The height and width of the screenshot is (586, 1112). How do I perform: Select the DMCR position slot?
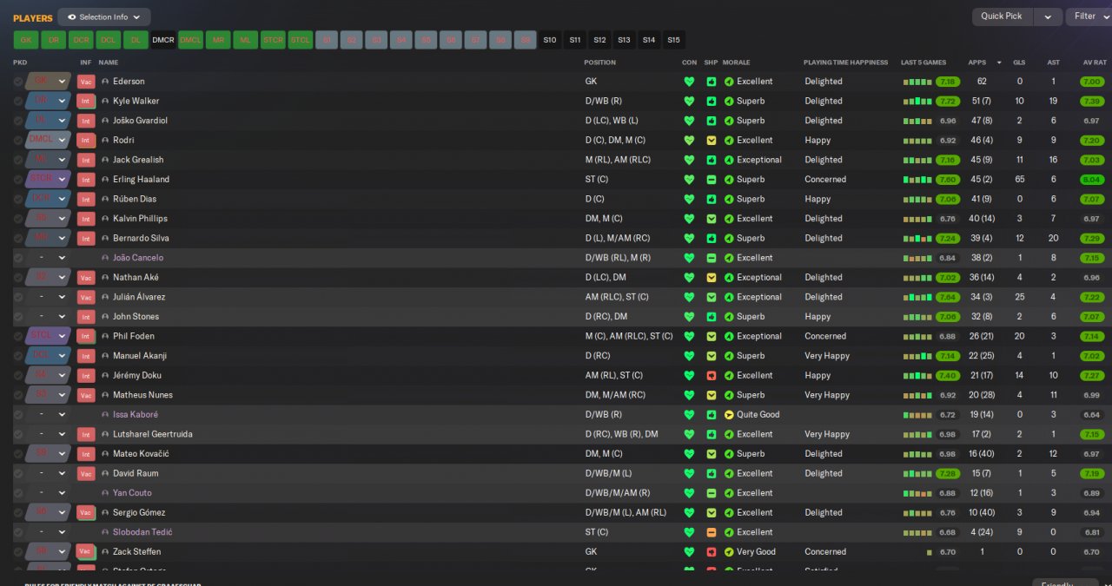[163, 40]
